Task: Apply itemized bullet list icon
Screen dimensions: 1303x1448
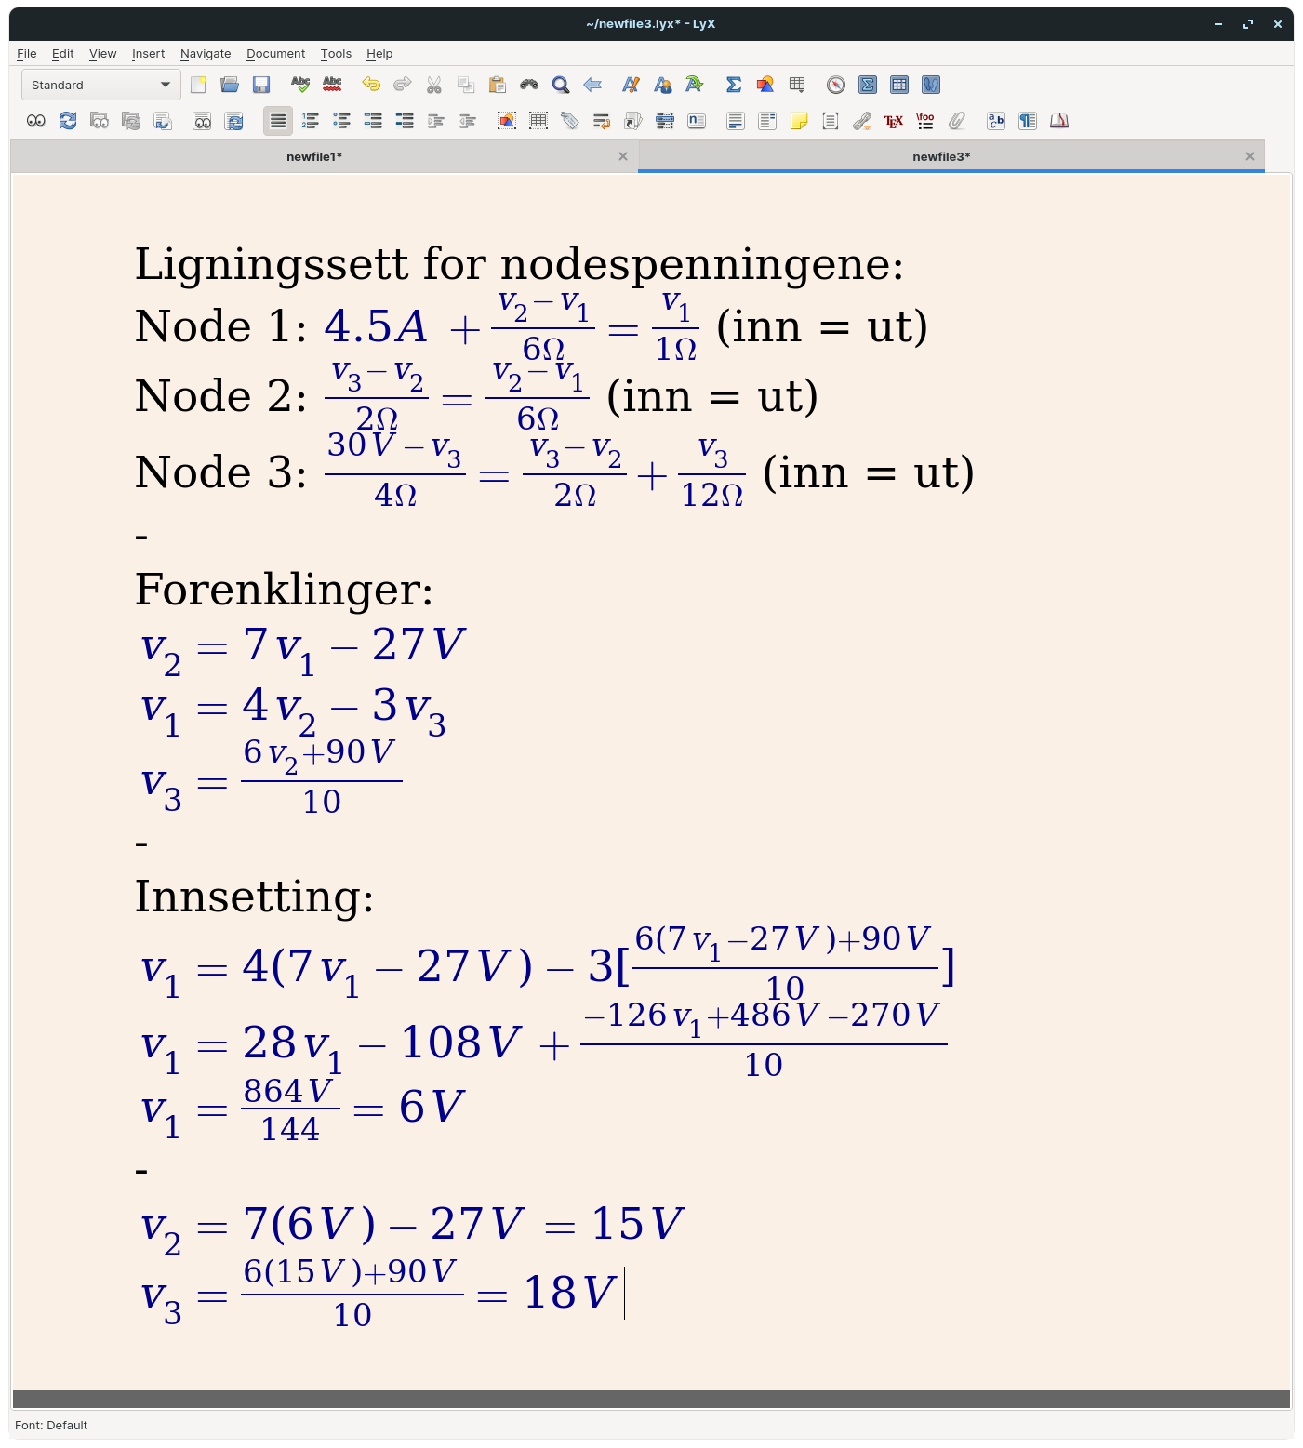Action: tap(341, 121)
